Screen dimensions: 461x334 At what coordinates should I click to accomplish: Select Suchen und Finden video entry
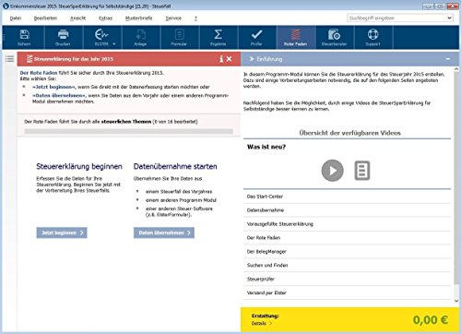point(347,265)
